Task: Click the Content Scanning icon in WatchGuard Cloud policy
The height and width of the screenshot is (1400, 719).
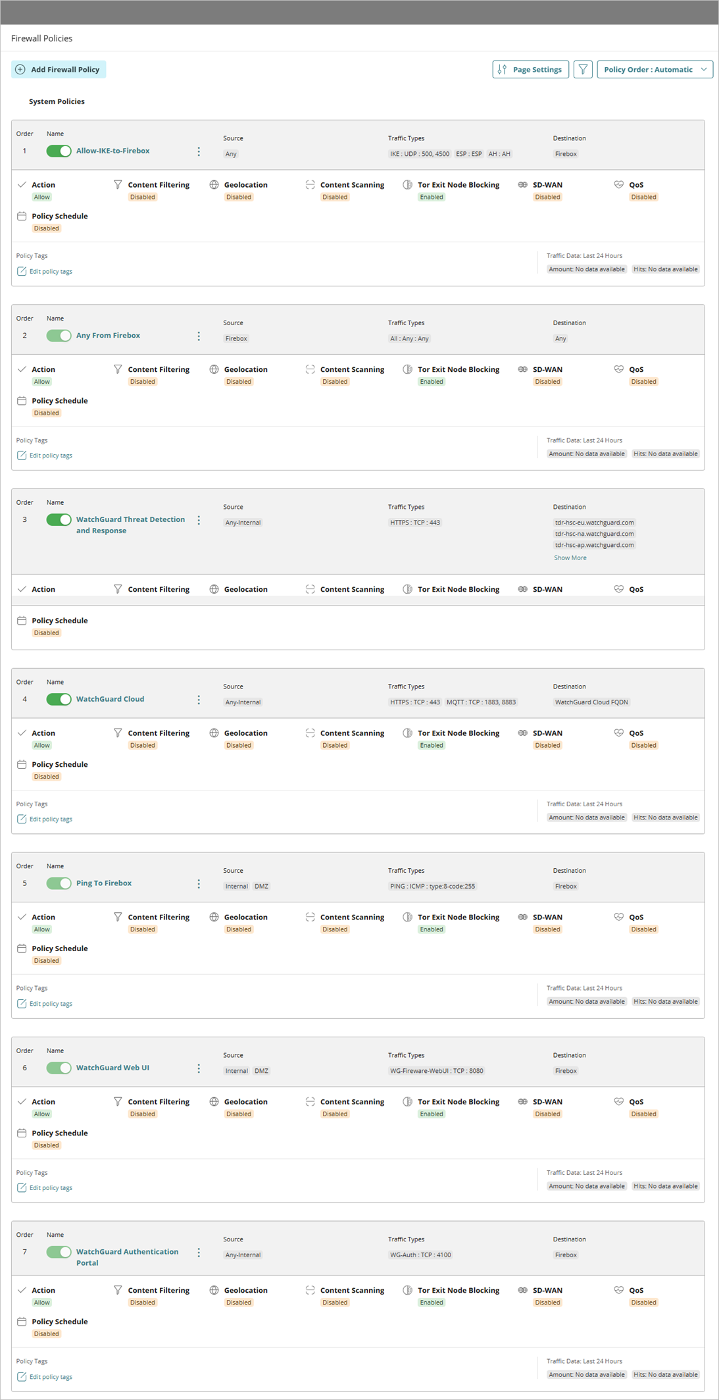Action: point(310,733)
